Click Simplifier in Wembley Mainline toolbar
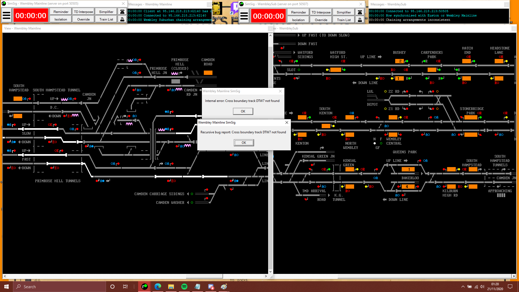 (x=106, y=12)
